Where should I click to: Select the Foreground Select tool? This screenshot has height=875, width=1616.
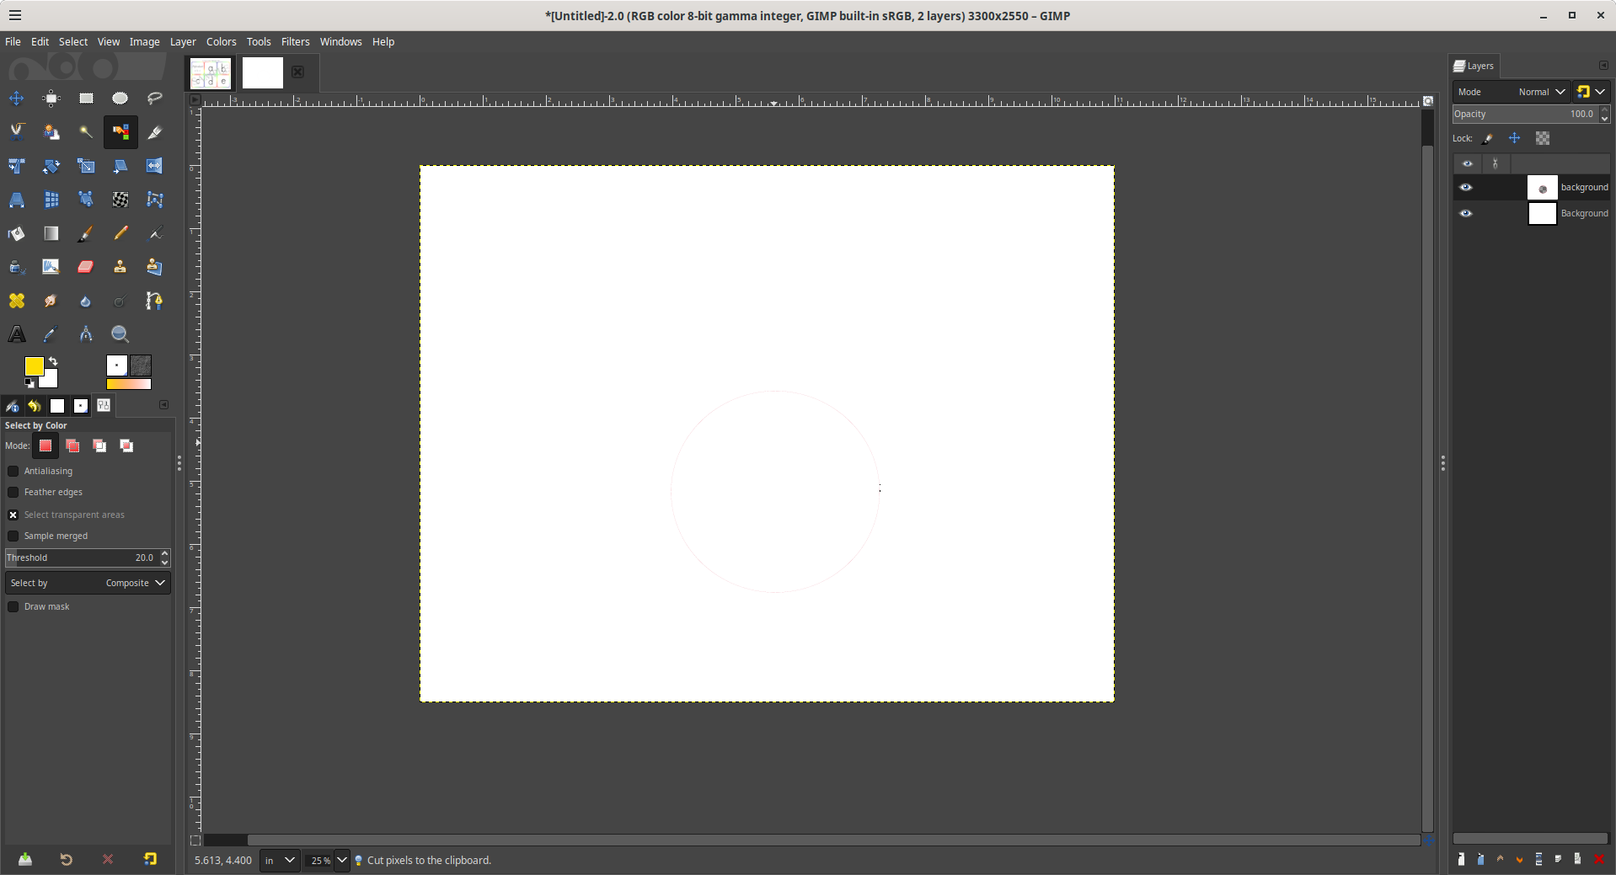click(x=51, y=132)
